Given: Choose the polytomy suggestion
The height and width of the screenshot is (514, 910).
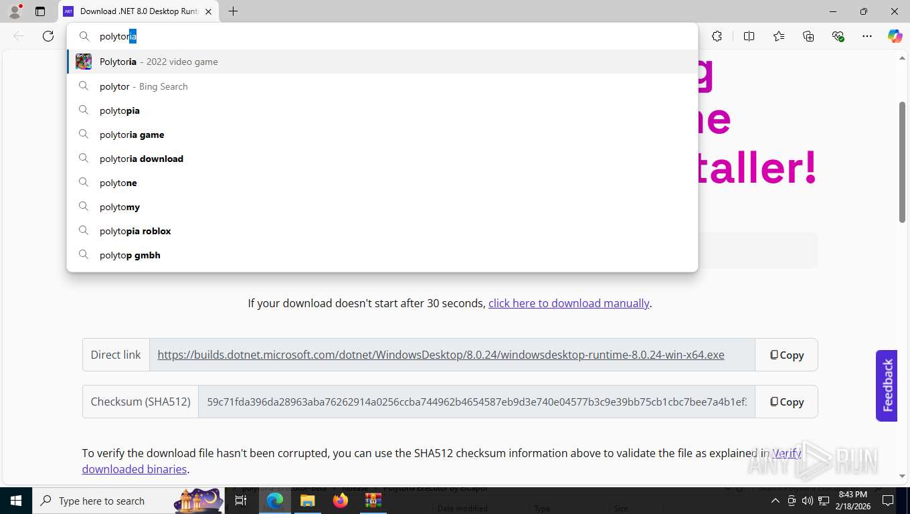Looking at the screenshot, I should click(382, 207).
